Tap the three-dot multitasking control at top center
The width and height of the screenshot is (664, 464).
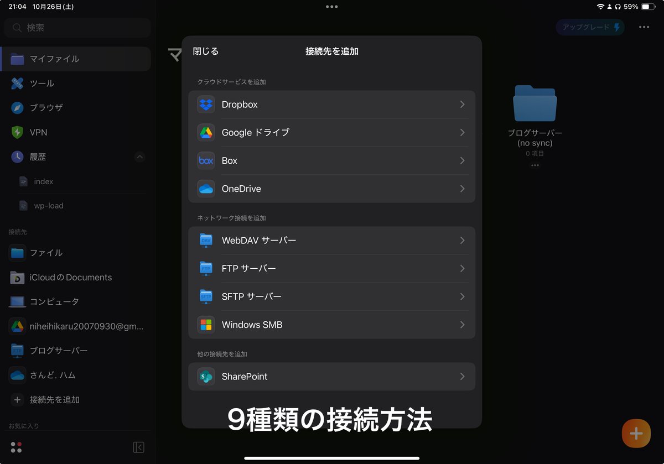(x=332, y=7)
